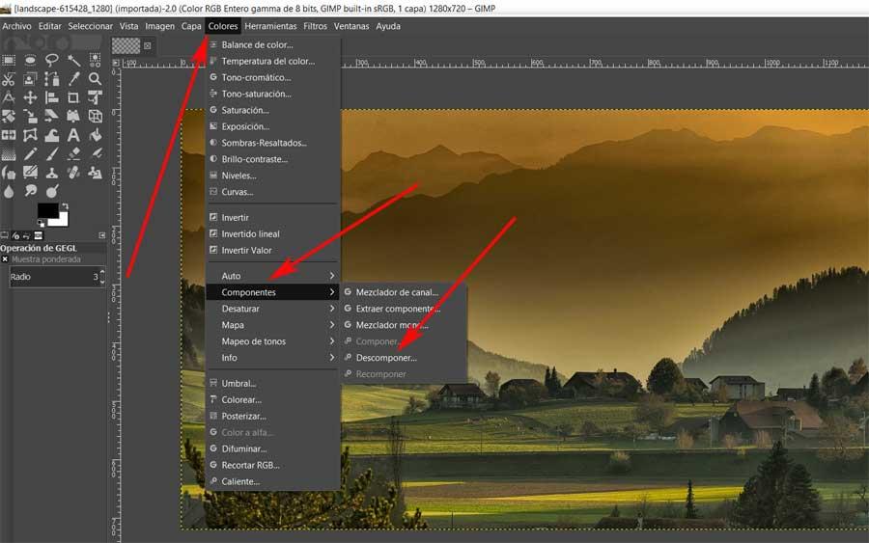The image size is (869, 543).
Task: Select the MyPaint Brush tool
Action: [x=30, y=173]
